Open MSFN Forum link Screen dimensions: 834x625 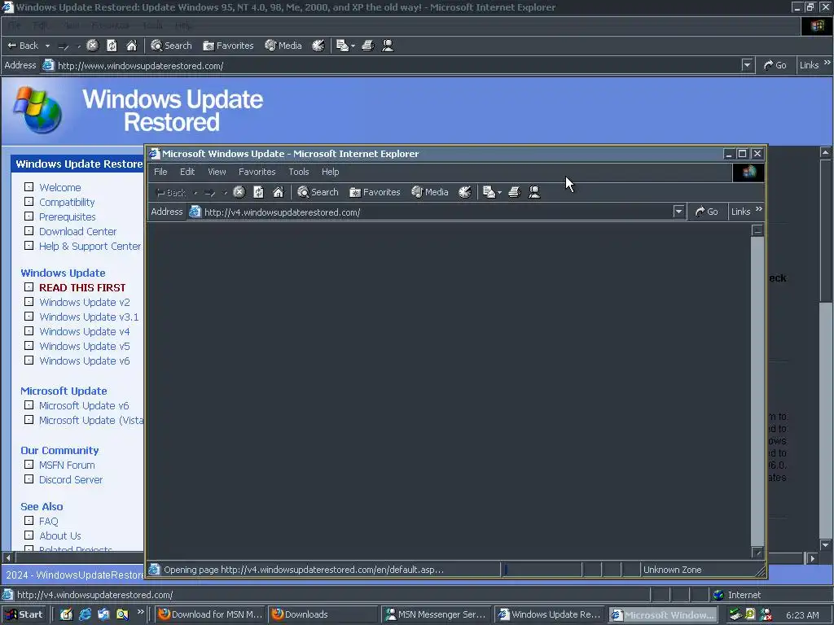tap(67, 465)
